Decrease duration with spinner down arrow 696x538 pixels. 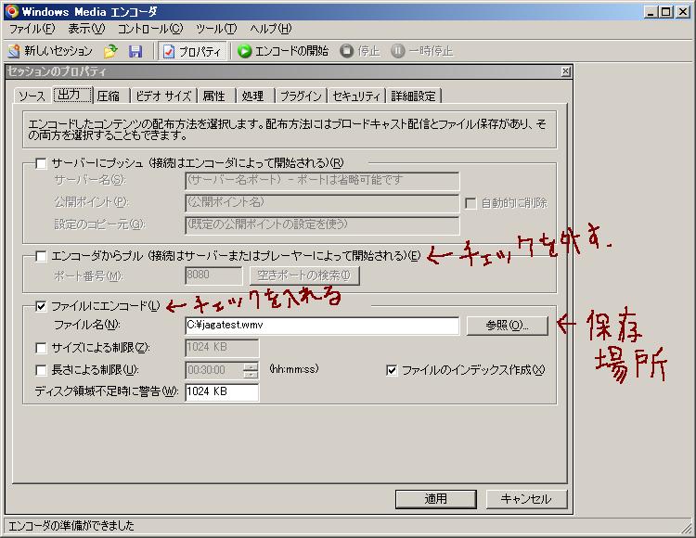tap(251, 375)
